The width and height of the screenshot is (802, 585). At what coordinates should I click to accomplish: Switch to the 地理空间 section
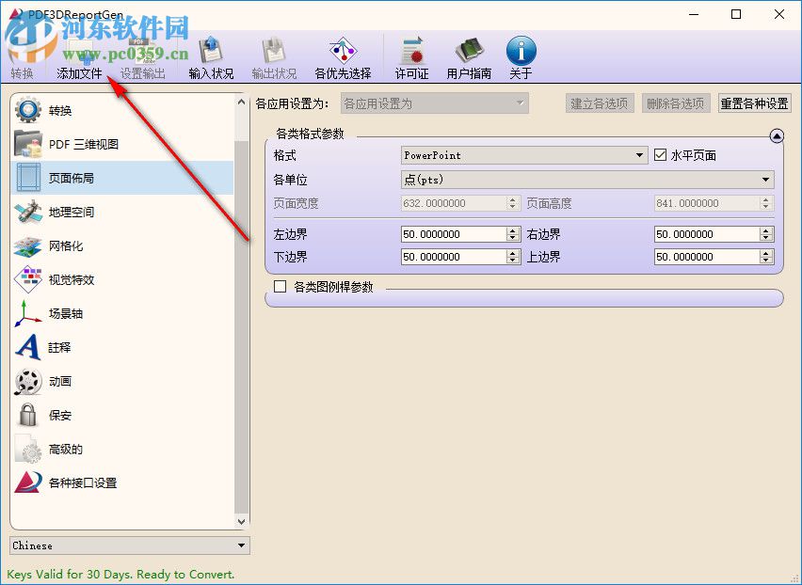[28, 213]
